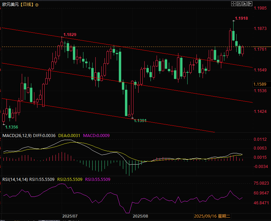The image size is (271, 221).
Task: Click the step-back axis icon in chart toolbar
Action: [x=239, y=4]
